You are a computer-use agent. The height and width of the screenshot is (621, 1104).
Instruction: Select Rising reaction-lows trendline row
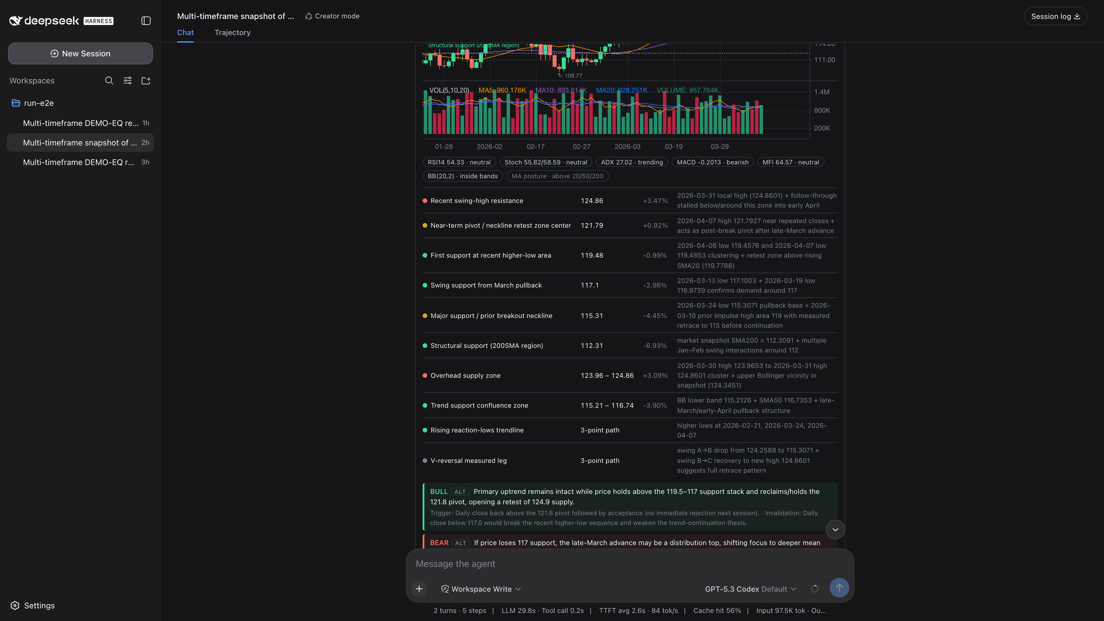click(630, 430)
